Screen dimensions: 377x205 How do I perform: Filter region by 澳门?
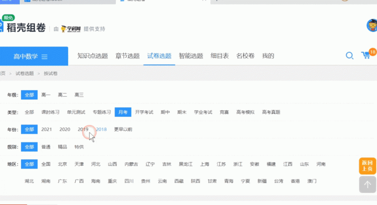[x=312, y=181]
